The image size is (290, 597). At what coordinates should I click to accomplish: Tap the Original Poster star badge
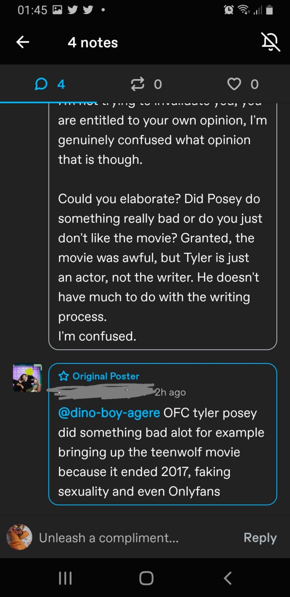pyautogui.click(x=64, y=376)
